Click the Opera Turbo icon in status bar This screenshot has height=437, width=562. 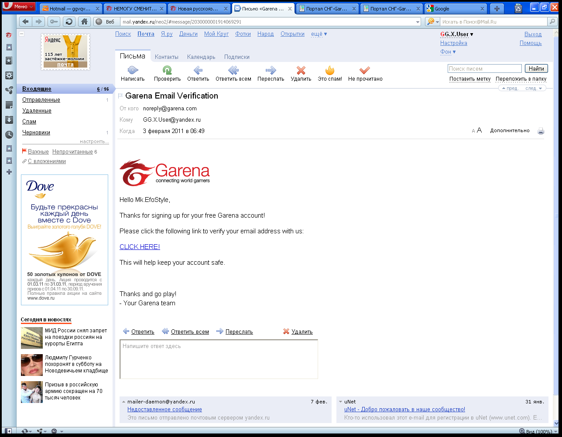click(x=54, y=432)
